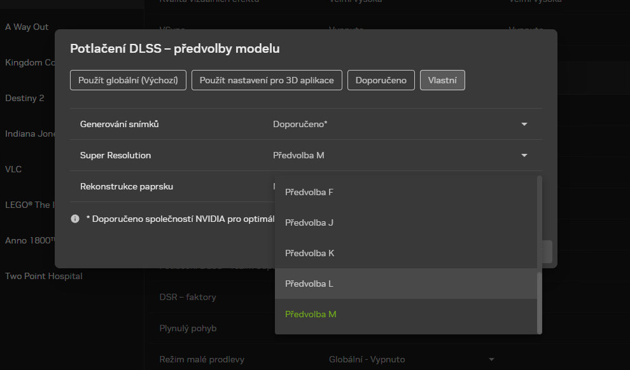
Task: Select "Předvolba K" from the preset list
Action: [x=309, y=252]
